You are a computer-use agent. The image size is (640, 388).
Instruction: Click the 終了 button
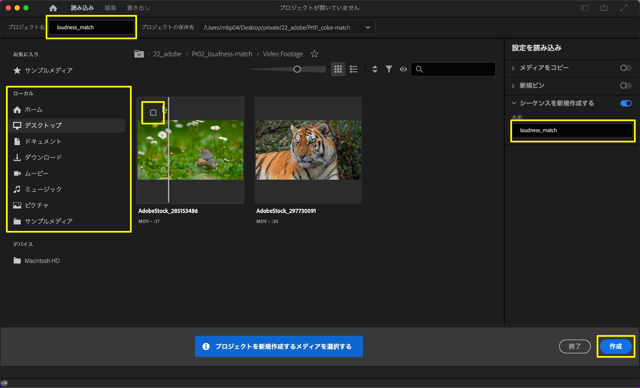574,346
